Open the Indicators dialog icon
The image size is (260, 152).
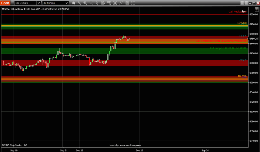coord(115,3)
